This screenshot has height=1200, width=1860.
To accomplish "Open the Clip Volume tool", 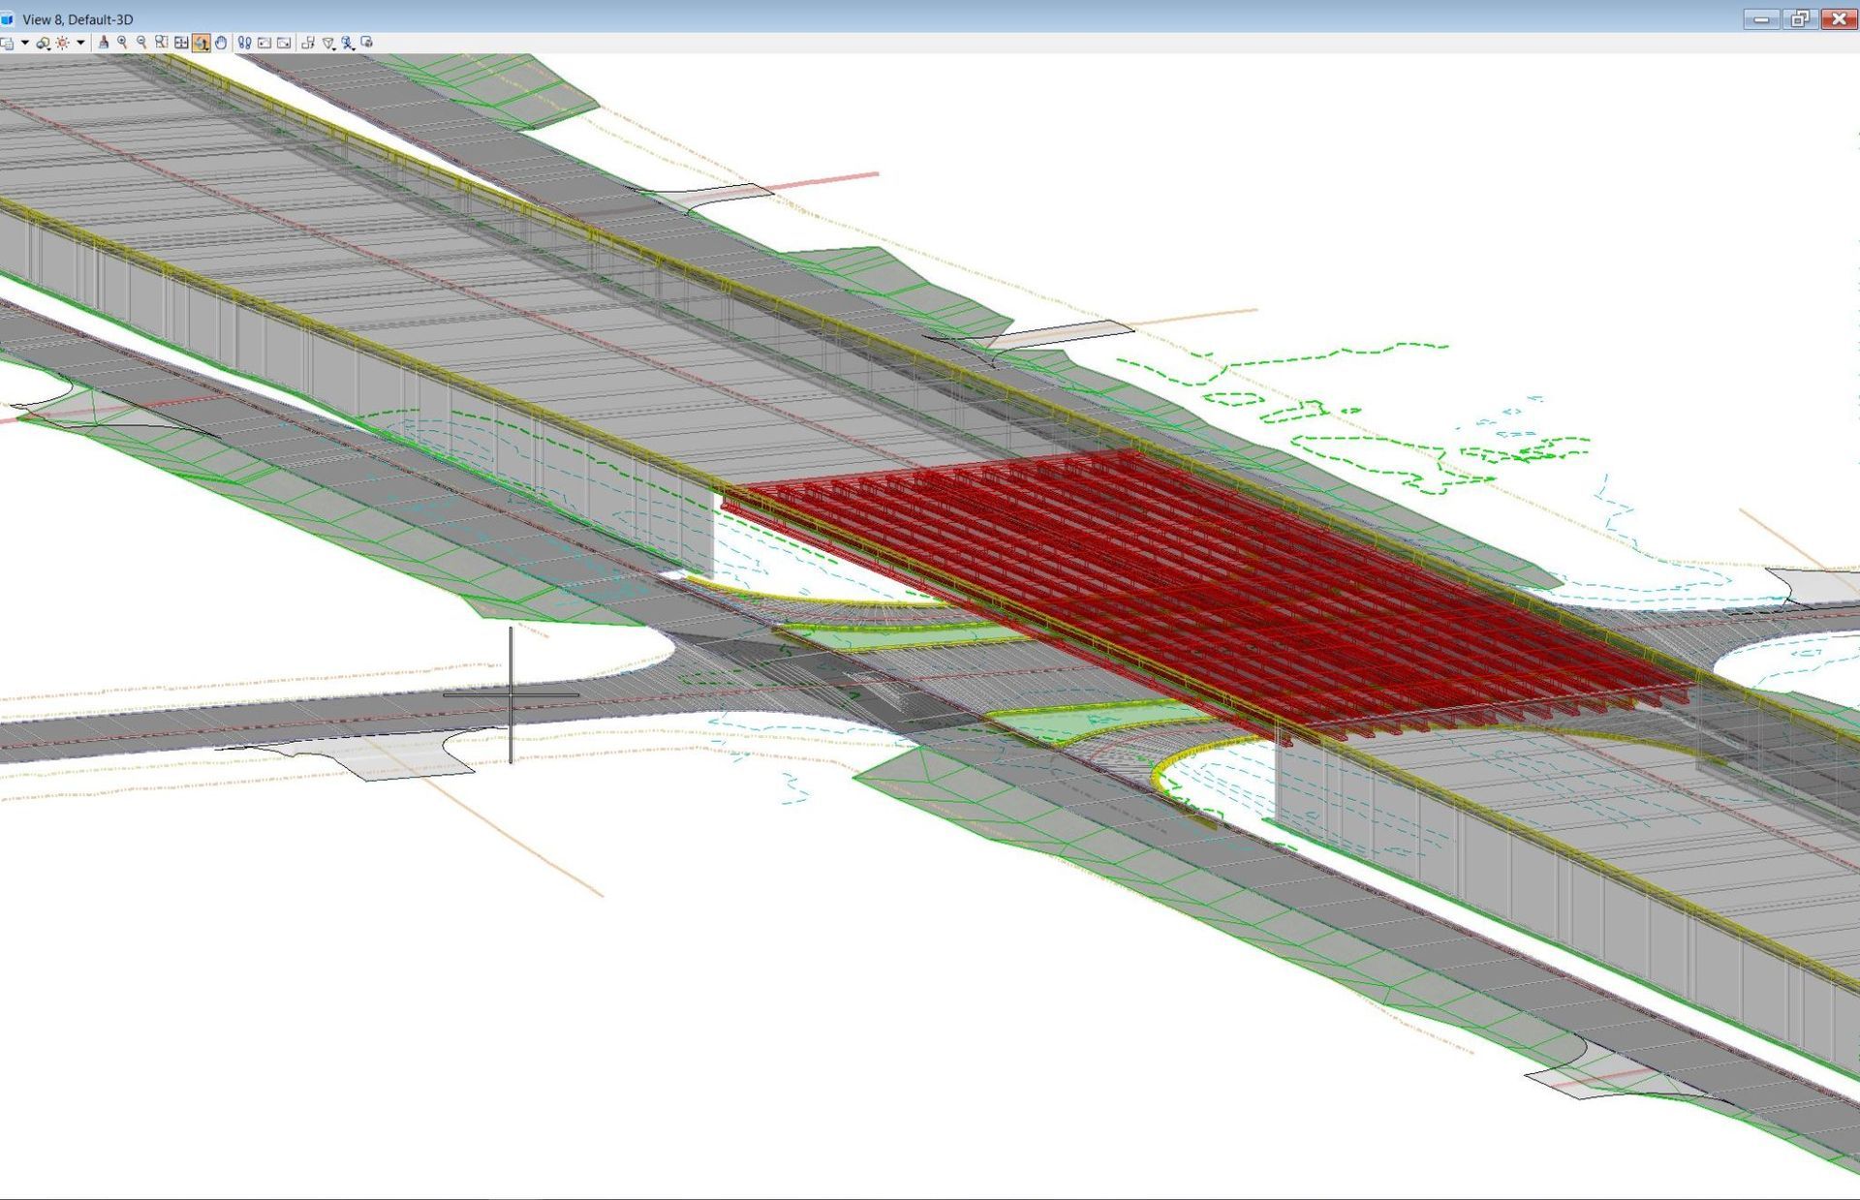I will [328, 43].
